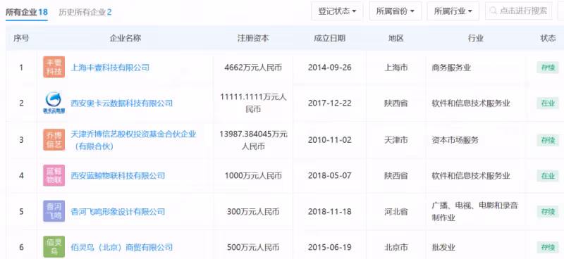Click the date 2018-11-18
The height and width of the screenshot is (259, 564).
(x=329, y=212)
